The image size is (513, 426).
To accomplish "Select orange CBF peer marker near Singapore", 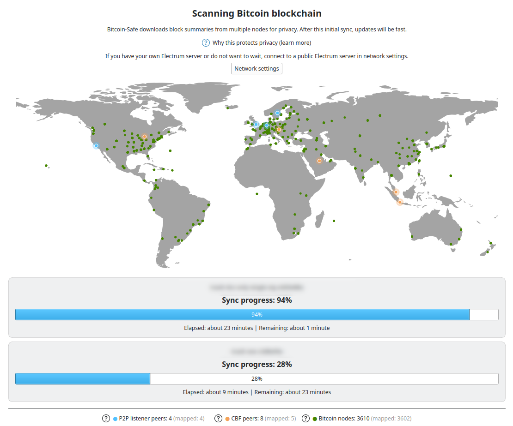I will point(396,192).
